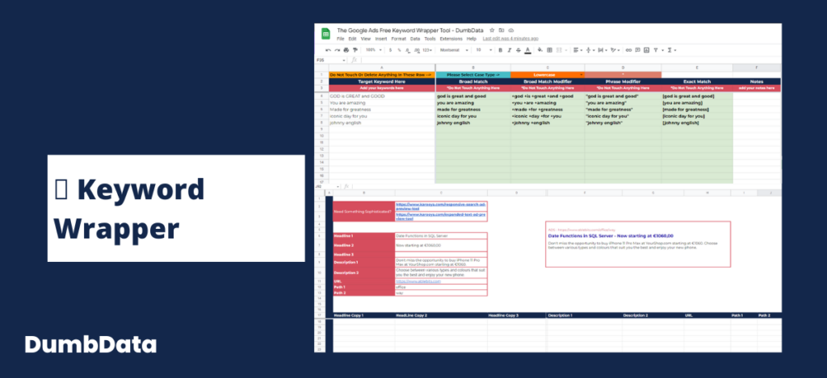Open the Extensions menu

coord(451,39)
